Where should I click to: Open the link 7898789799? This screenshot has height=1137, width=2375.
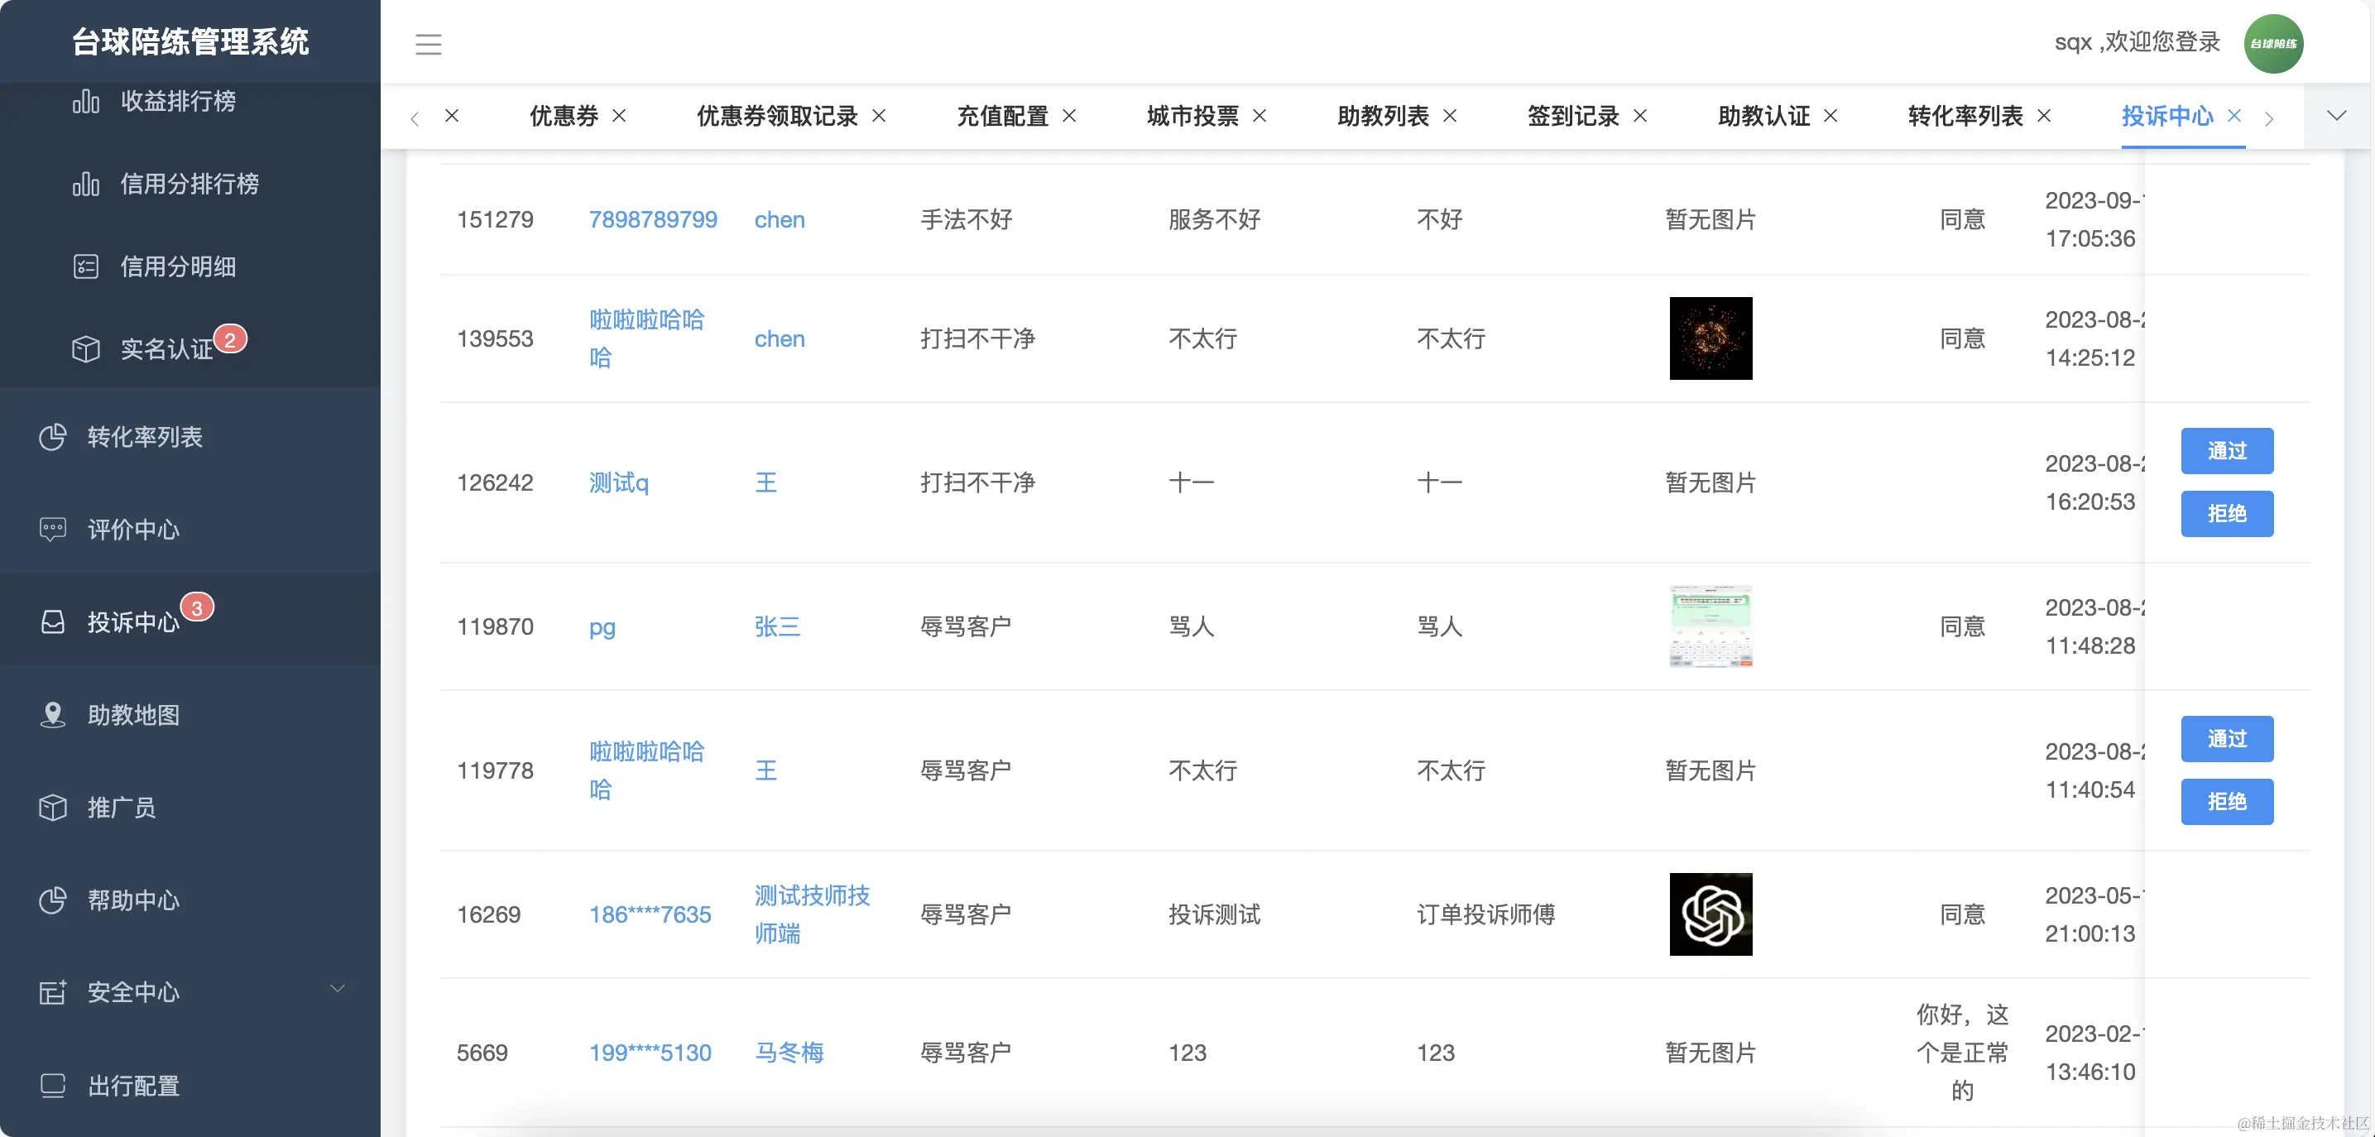[x=653, y=219]
